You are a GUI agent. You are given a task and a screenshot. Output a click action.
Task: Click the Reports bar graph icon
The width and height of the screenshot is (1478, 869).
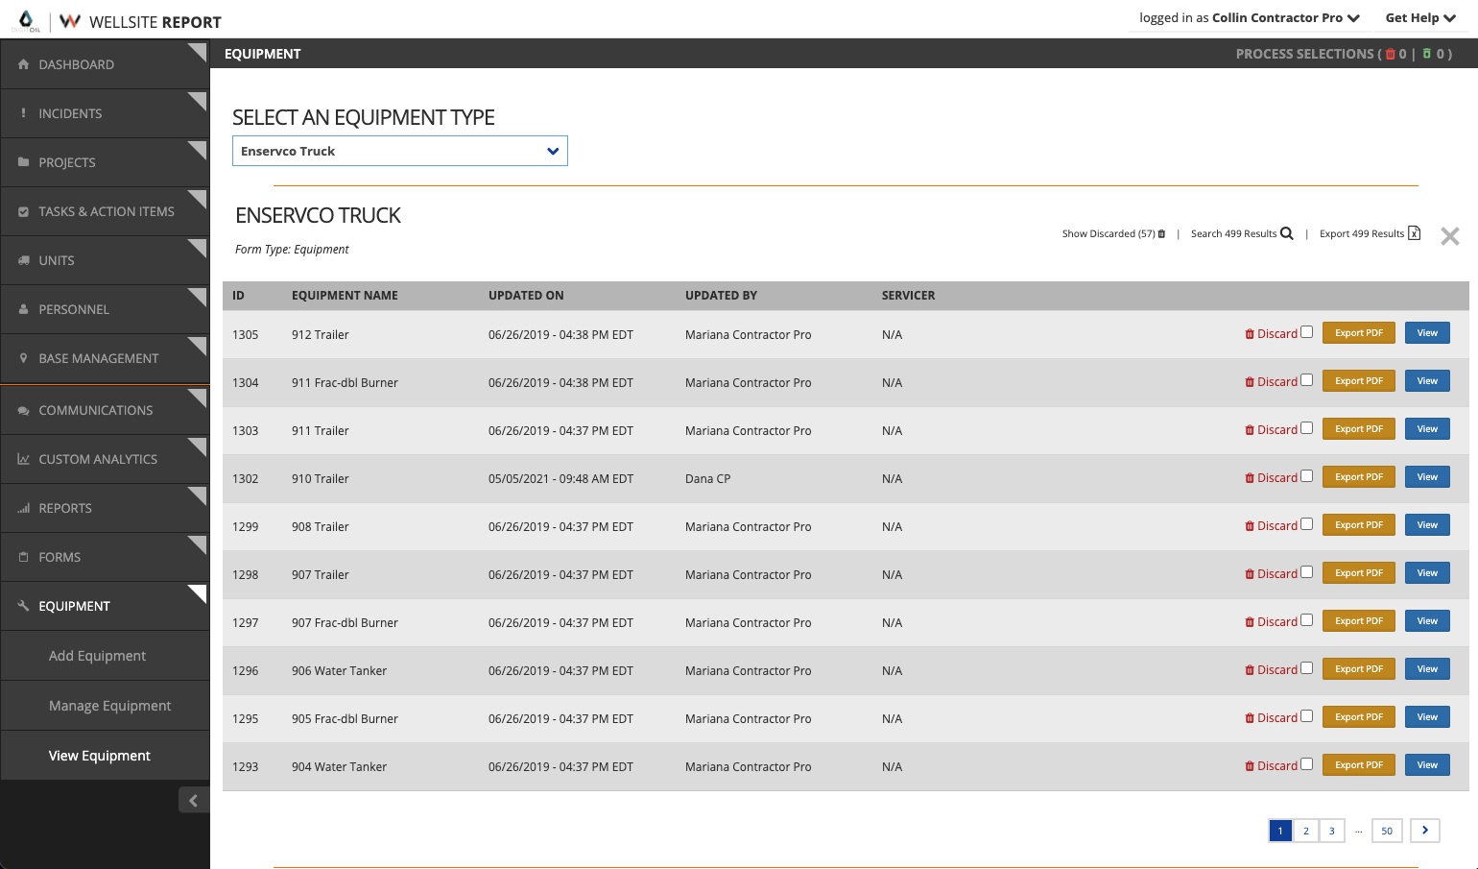[x=23, y=508]
